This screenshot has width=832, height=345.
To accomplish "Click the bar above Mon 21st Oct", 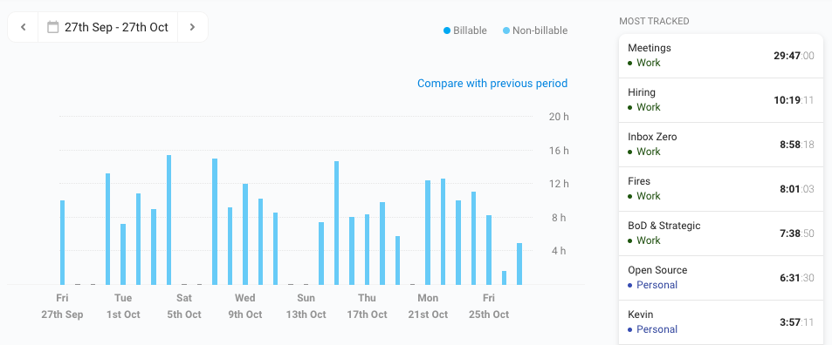I will click(x=428, y=233).
